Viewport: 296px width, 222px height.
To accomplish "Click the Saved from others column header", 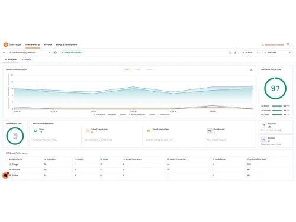I will [x=177, y=159].
